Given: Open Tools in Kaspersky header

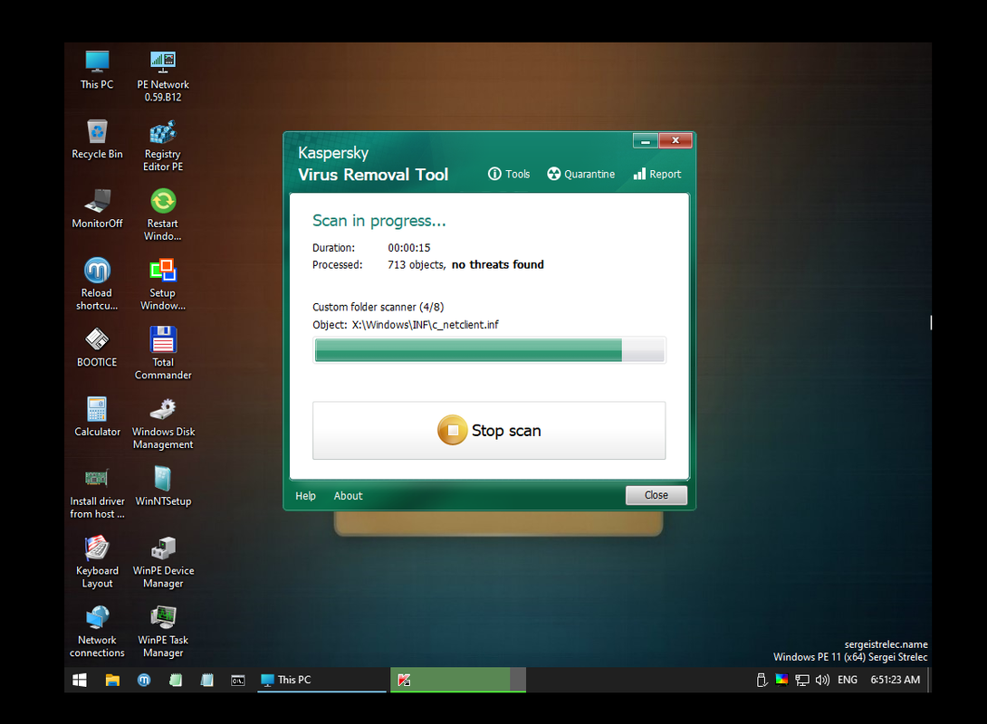Looking at the screenshot, I should point(509,175).
